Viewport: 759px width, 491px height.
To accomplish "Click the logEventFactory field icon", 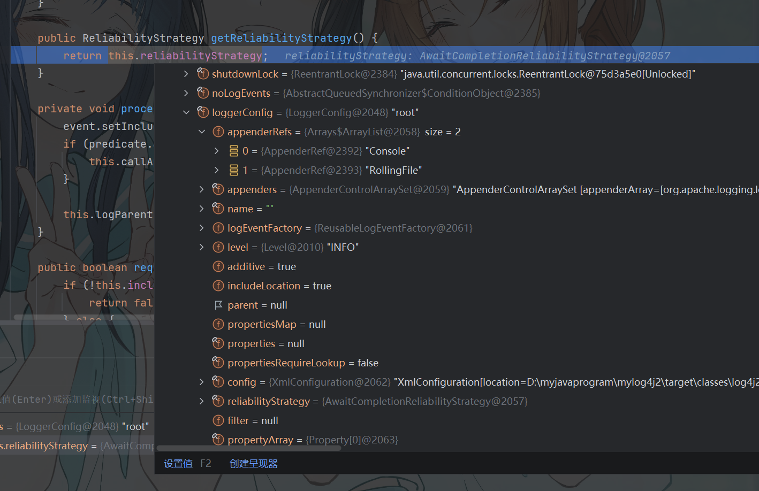I will 218,228.
